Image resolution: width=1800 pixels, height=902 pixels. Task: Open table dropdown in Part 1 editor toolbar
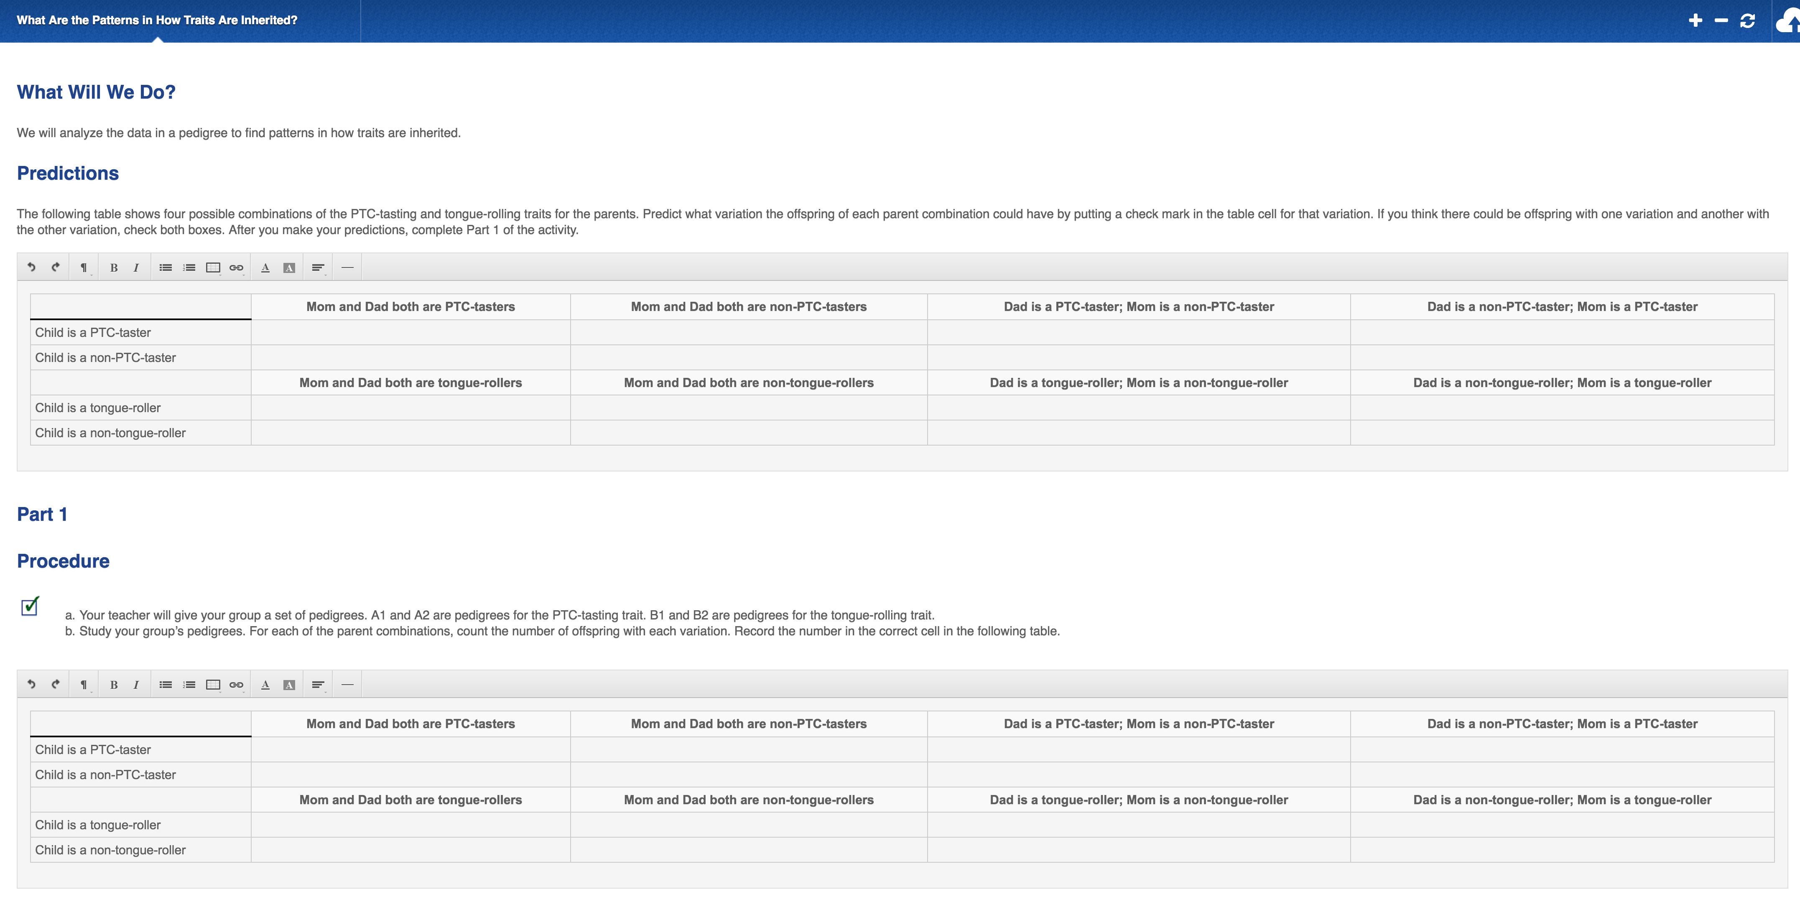[213, 685]
